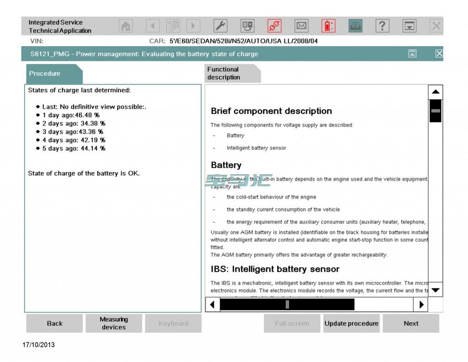Click the Back button
Screen dimensions: 468x362
(x=54, y=323)
